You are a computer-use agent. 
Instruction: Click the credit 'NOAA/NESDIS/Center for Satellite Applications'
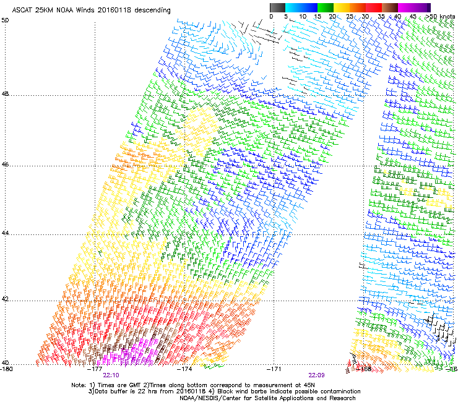pyautogui.click(x=247, y=398)
